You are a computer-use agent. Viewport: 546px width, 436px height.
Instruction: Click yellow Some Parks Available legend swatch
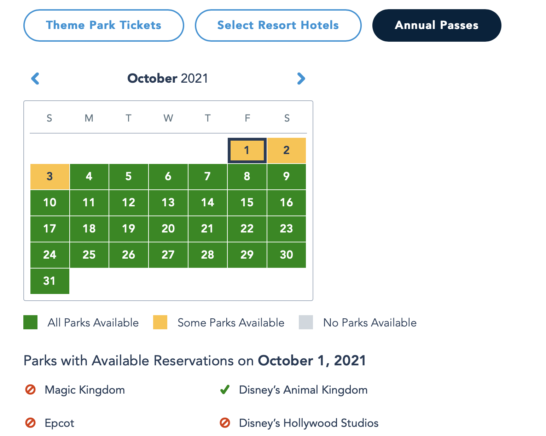160,322
